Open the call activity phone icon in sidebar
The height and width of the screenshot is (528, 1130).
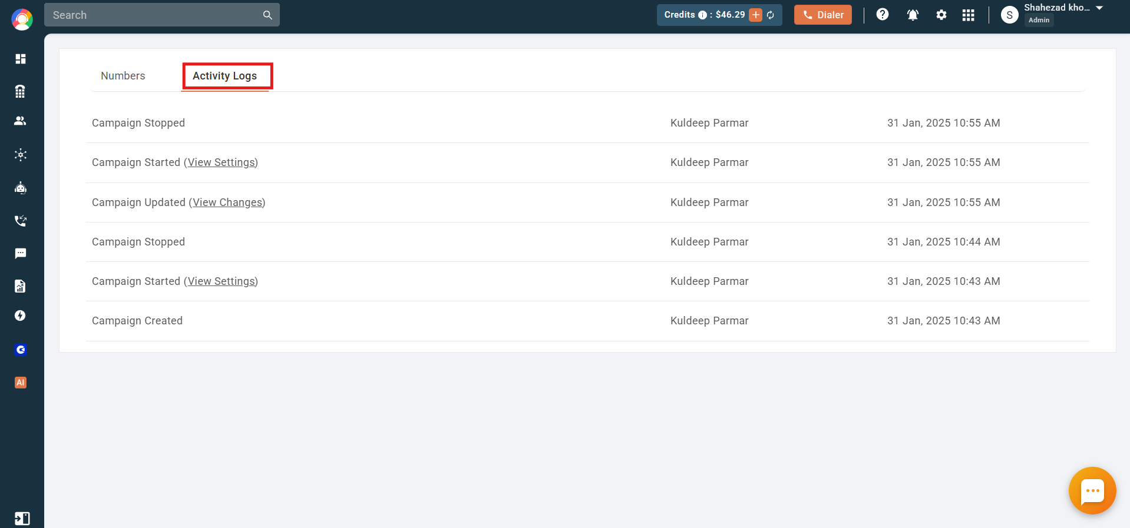(21, 221)
